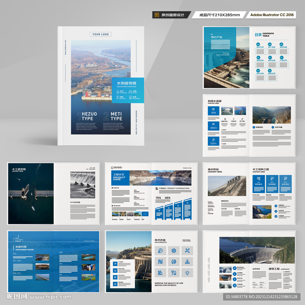Click the 原创画册设计 label
Image resolution: width=305 pixels, height=305 pixels.
click(x=173, y=15)
